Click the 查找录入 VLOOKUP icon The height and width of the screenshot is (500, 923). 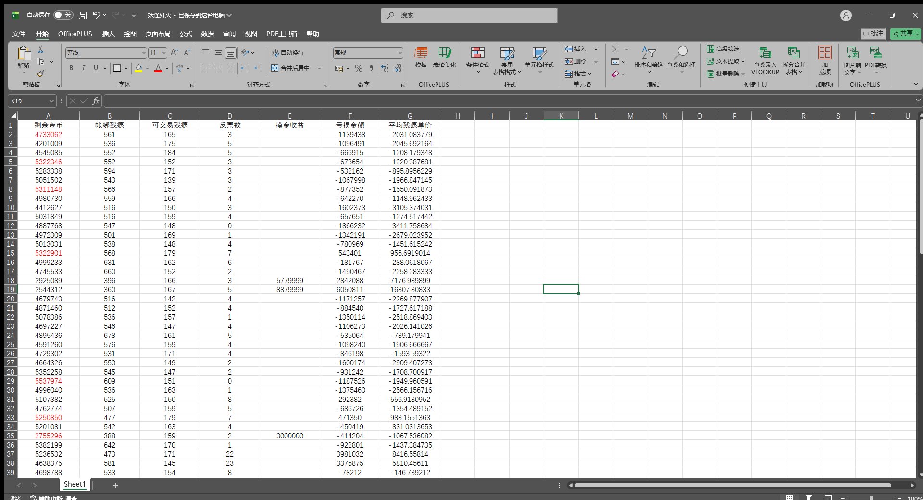(765, 53)
